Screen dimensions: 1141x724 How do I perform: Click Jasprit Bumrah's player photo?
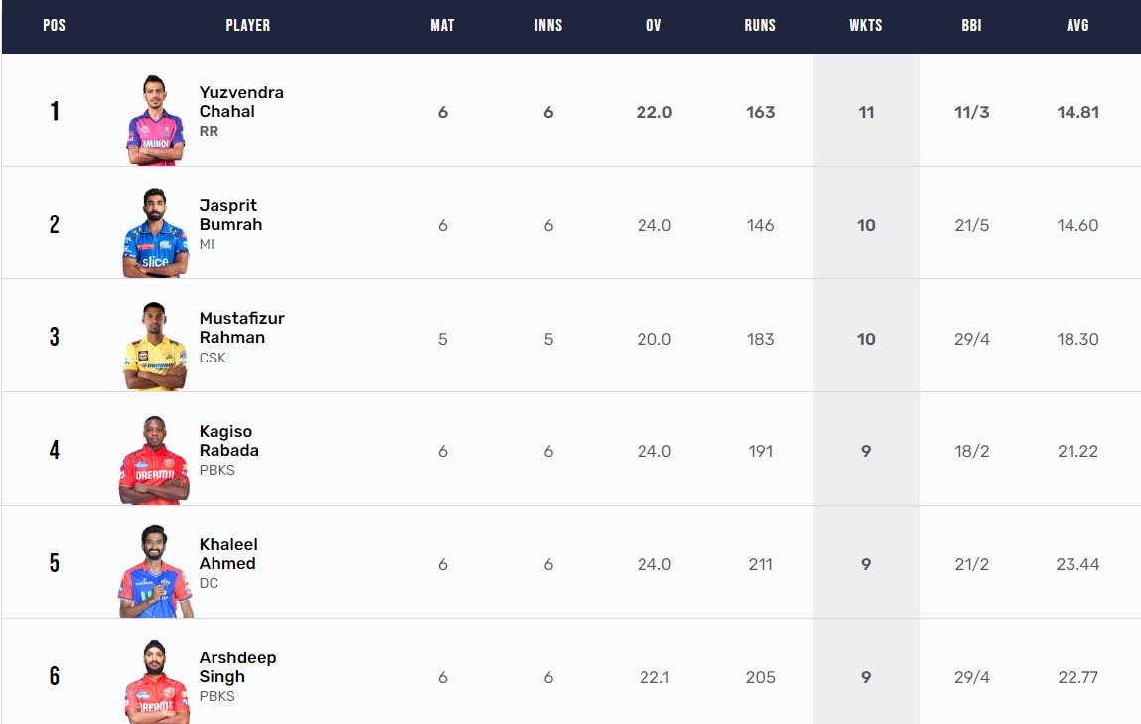coord(155,232)
